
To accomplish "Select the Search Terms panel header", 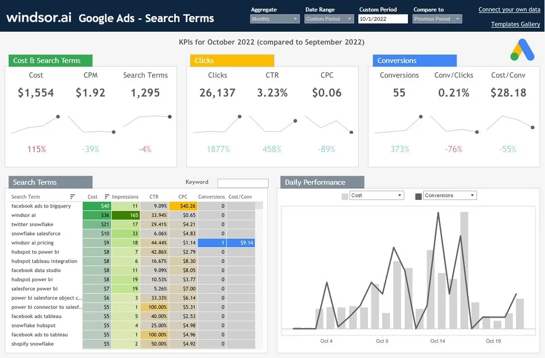I will pyautogui.click(x=50, y=182).
